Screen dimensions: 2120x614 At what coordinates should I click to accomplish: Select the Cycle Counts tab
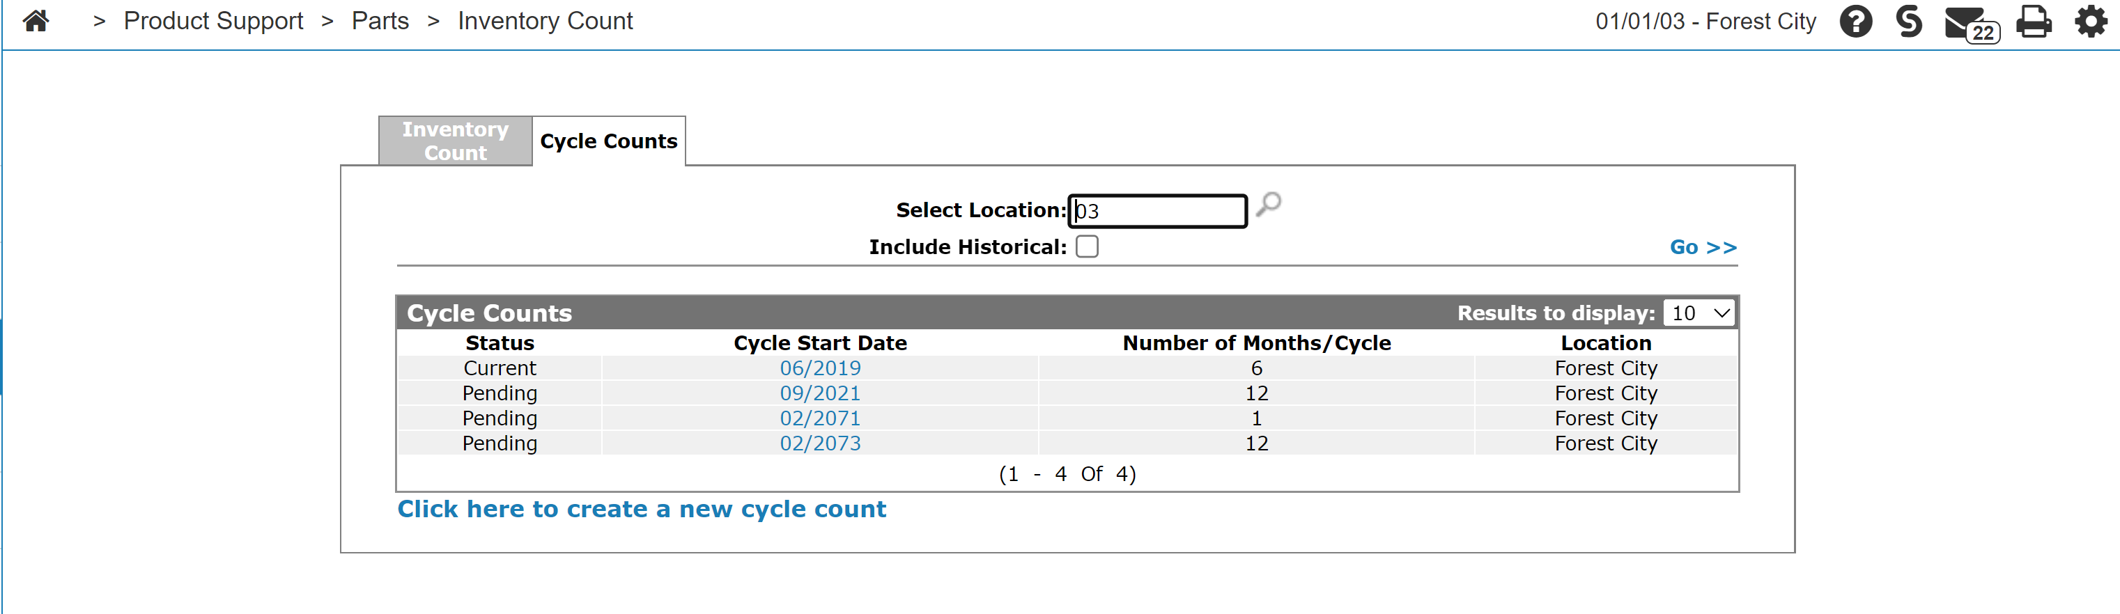tap(608, 141)
